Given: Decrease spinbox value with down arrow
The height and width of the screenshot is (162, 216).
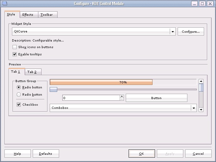Looking at the screenshot, I should point(122,99).
